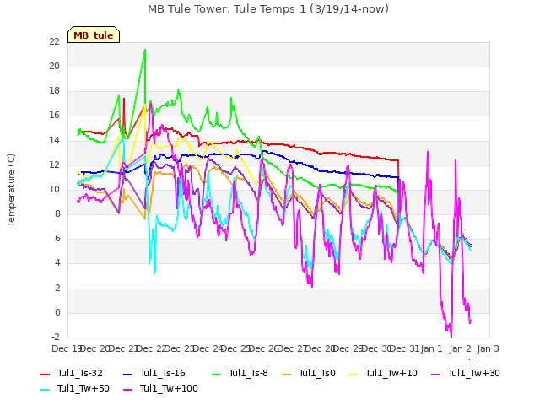Select the Tul1_Ts0 legend label
This screenshot has width=540, height=405.
tap(317, 373)
